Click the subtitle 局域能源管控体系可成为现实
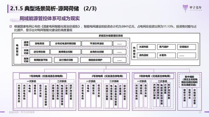The width and height of the screenshot is (209, 117). pos(50,19)
